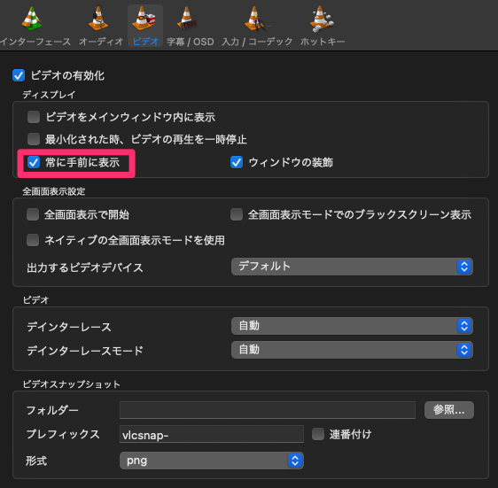Click the 出力するビデオデバイス label
Screen dimensions: 498x488
[x=85, y=267]
